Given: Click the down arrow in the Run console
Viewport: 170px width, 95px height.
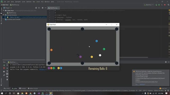Looking at the screenshot, I should click(x=7, y=68).
